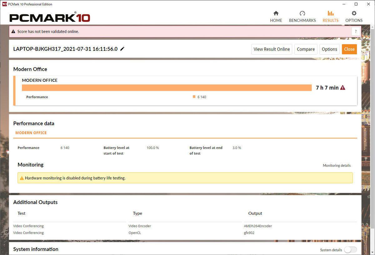Click the 7 h 7 min result
This screenshot has height=255, width=375.
(327, 88)
